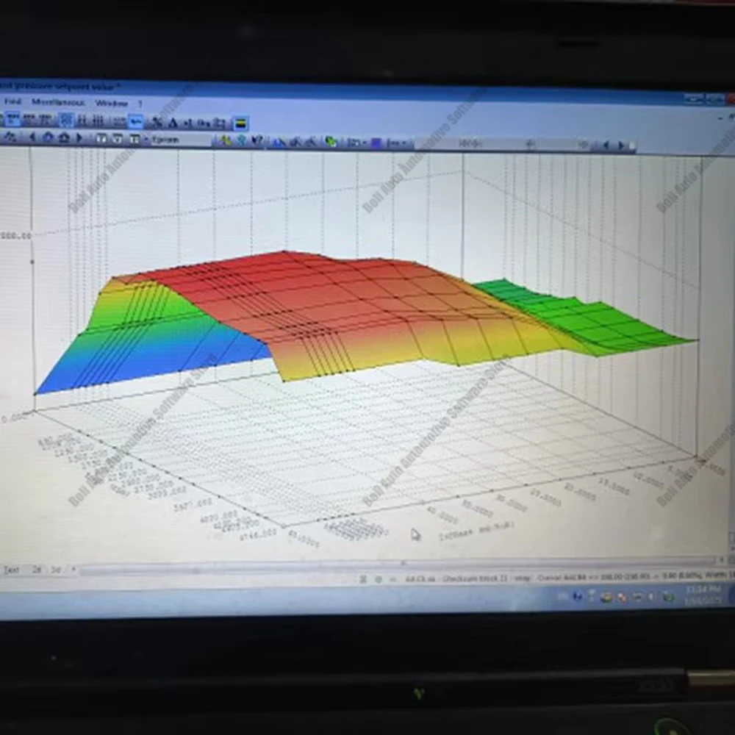Click the scissors-like icon in top toolbar
This screenshot has width=735, height=735.
(x=157, y=122)
